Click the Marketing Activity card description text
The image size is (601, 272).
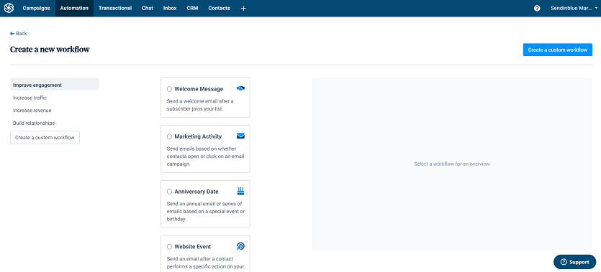(x=205, y=156)
